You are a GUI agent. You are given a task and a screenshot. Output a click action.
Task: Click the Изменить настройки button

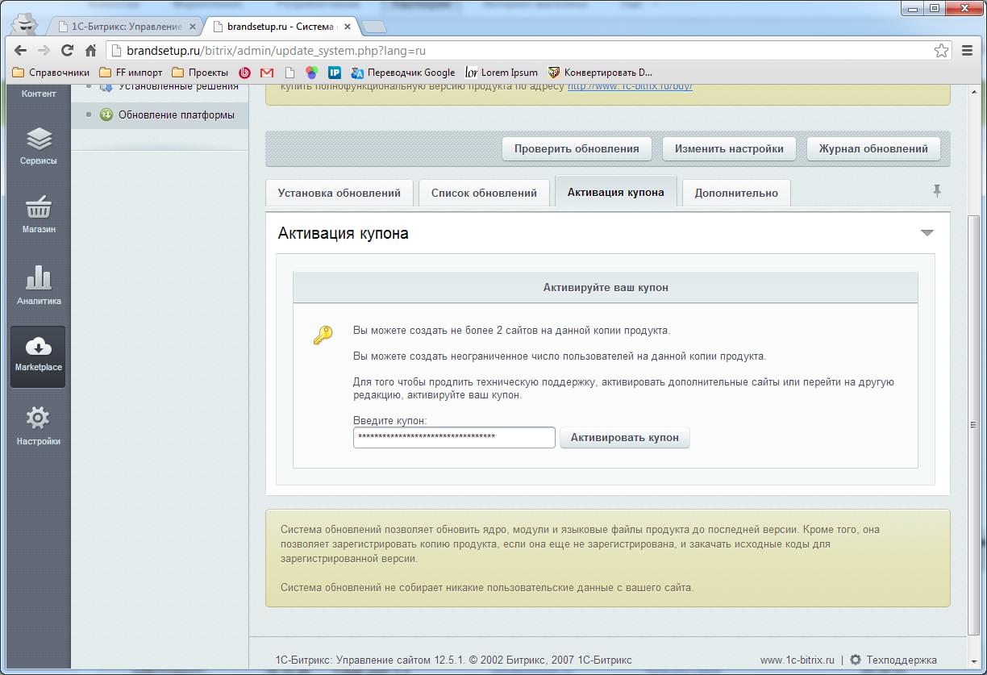[x=729, y=148]
